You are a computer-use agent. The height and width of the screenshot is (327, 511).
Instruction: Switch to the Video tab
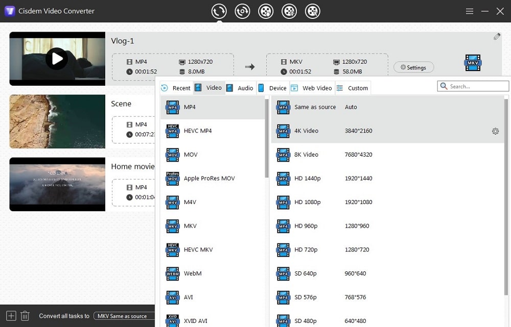[209, 88]
